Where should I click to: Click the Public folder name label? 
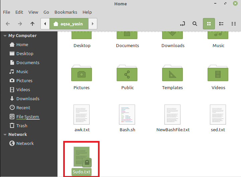[127, 87]
